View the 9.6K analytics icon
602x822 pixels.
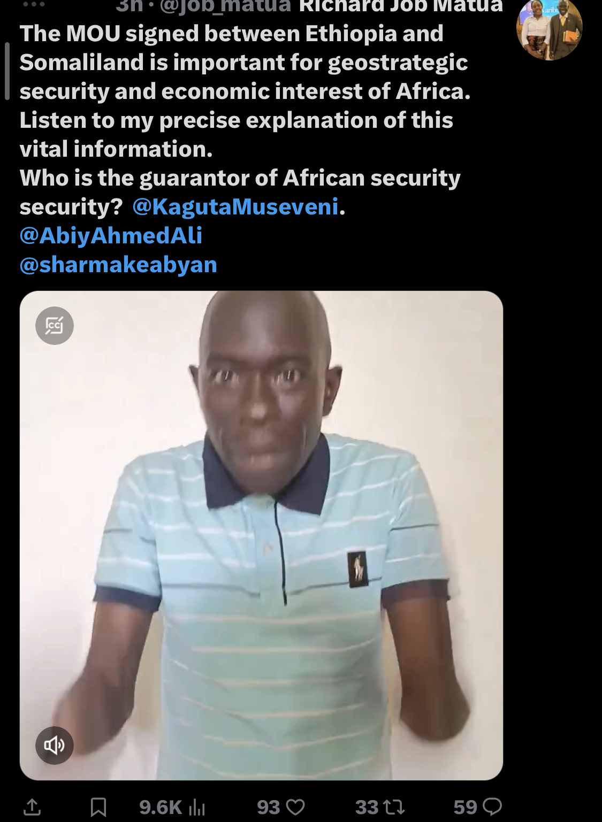pos(197,807)
